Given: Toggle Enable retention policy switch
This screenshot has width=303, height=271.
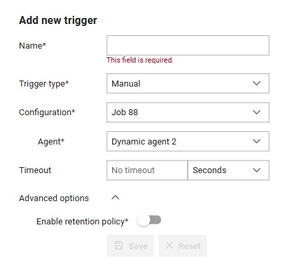Looking at the screenshot, I should 149,220.
